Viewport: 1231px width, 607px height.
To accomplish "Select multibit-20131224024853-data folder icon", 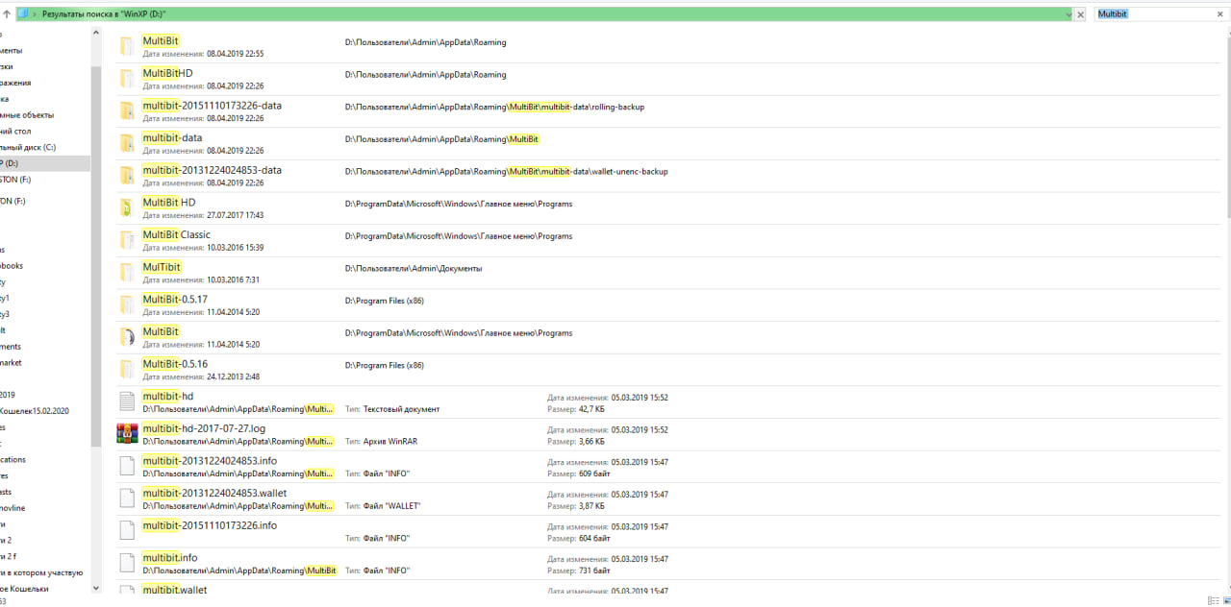I will click(127, 176).
